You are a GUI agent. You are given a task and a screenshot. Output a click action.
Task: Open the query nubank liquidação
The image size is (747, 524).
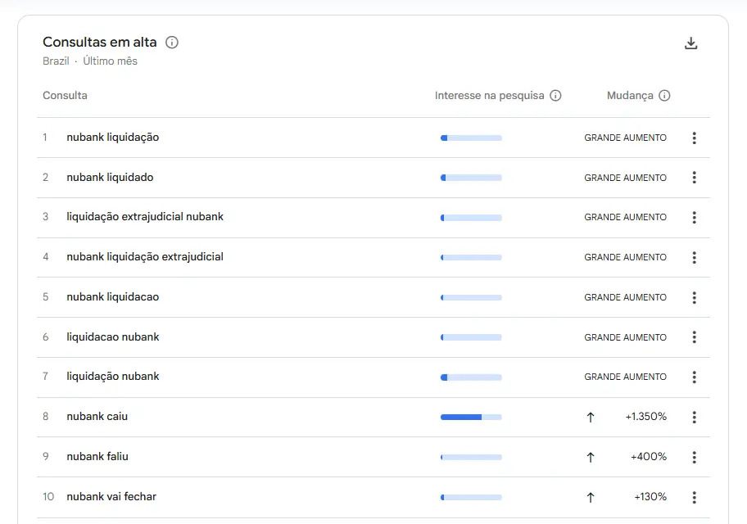coord(113,138)
